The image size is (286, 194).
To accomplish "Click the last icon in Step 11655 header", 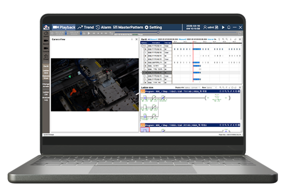I will pyautogui.click(x=239, y=125).
